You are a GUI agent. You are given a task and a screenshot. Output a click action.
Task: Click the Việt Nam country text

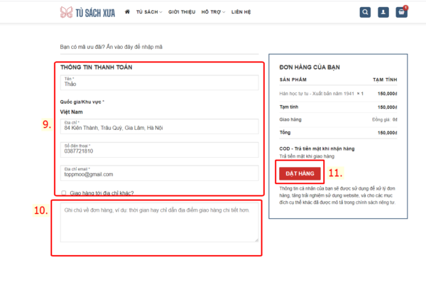[72, 112]
